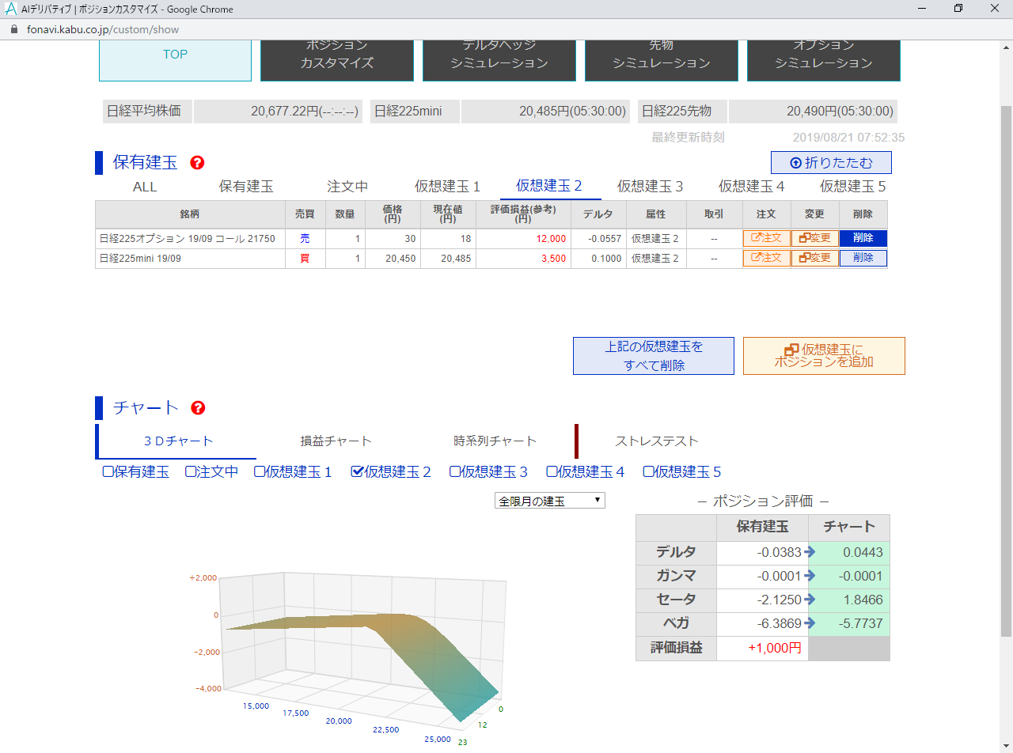Open the 損益チャート tab
This screenshot has width=1013, height=753.
pyautogui.click(x=336, y=441)
